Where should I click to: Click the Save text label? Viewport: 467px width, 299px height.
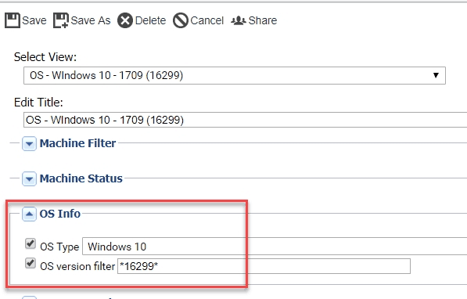point(34,20)
